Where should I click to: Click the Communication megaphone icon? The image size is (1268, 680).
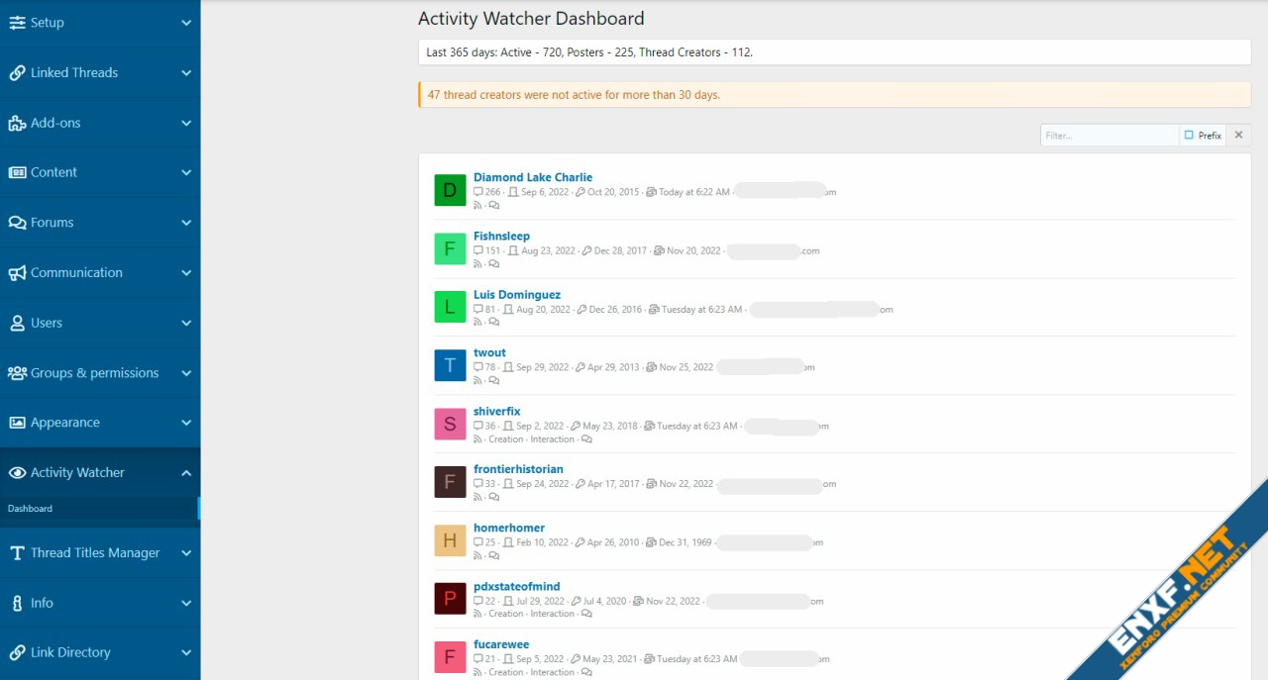(x=17, y=273)
